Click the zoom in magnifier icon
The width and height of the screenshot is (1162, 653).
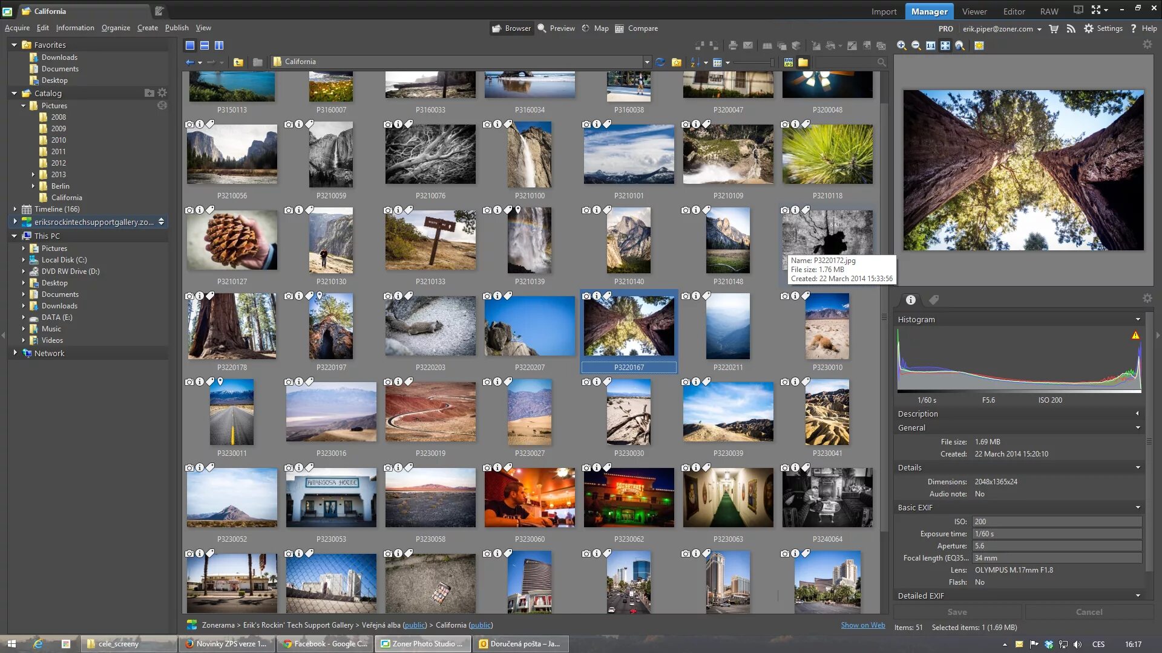(x=901, y=46)
